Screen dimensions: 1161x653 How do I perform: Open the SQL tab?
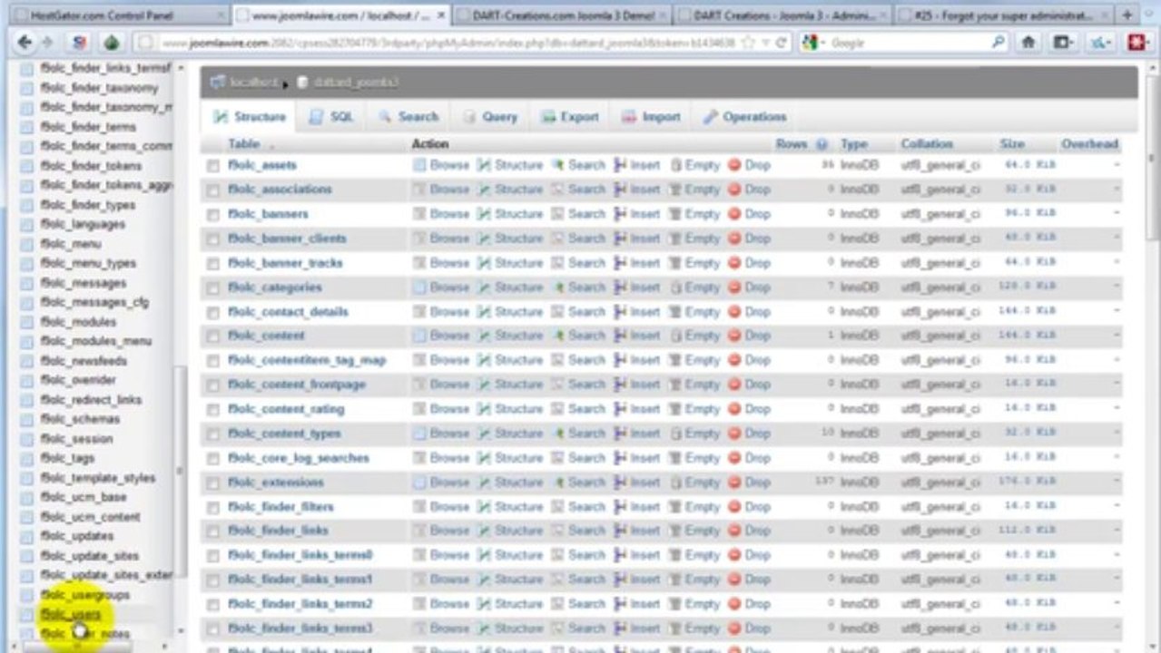(330, 117)
